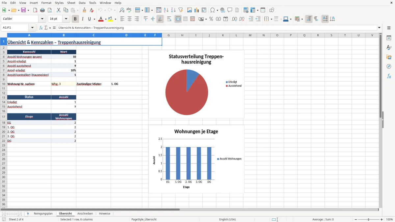Click in the formula bar input field

[x=217, y=28]
